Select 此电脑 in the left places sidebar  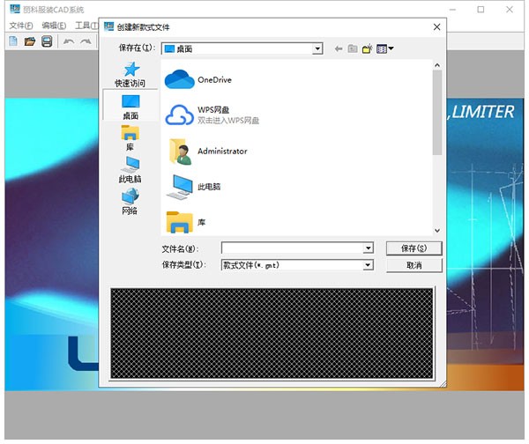(130, 170)
